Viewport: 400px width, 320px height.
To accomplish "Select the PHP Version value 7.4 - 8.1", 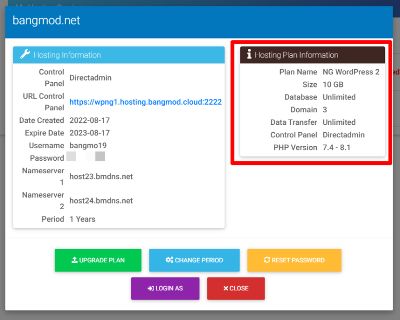I will [336, 148].
